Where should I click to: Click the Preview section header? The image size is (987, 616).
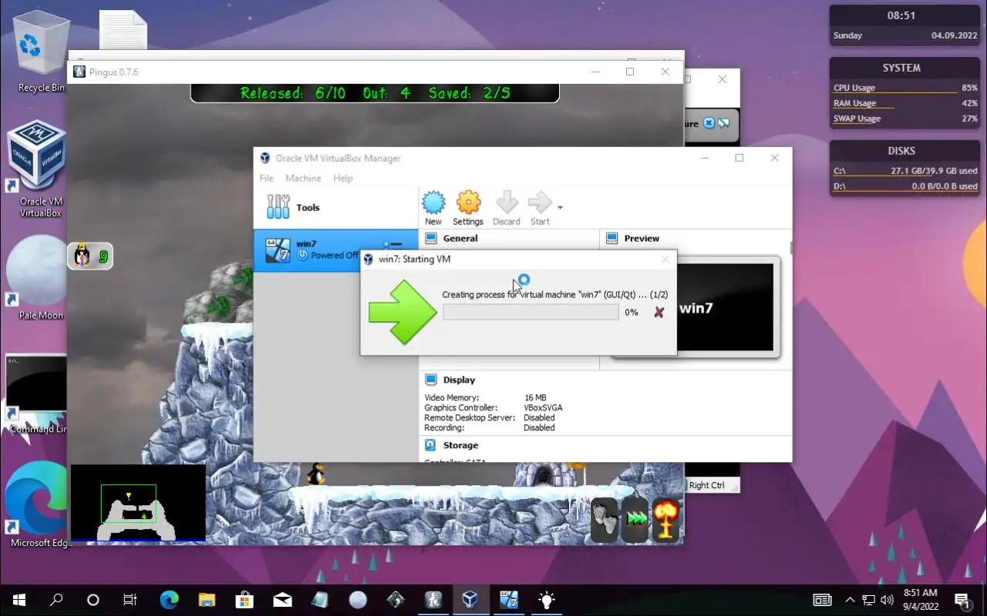pos(642,239)
